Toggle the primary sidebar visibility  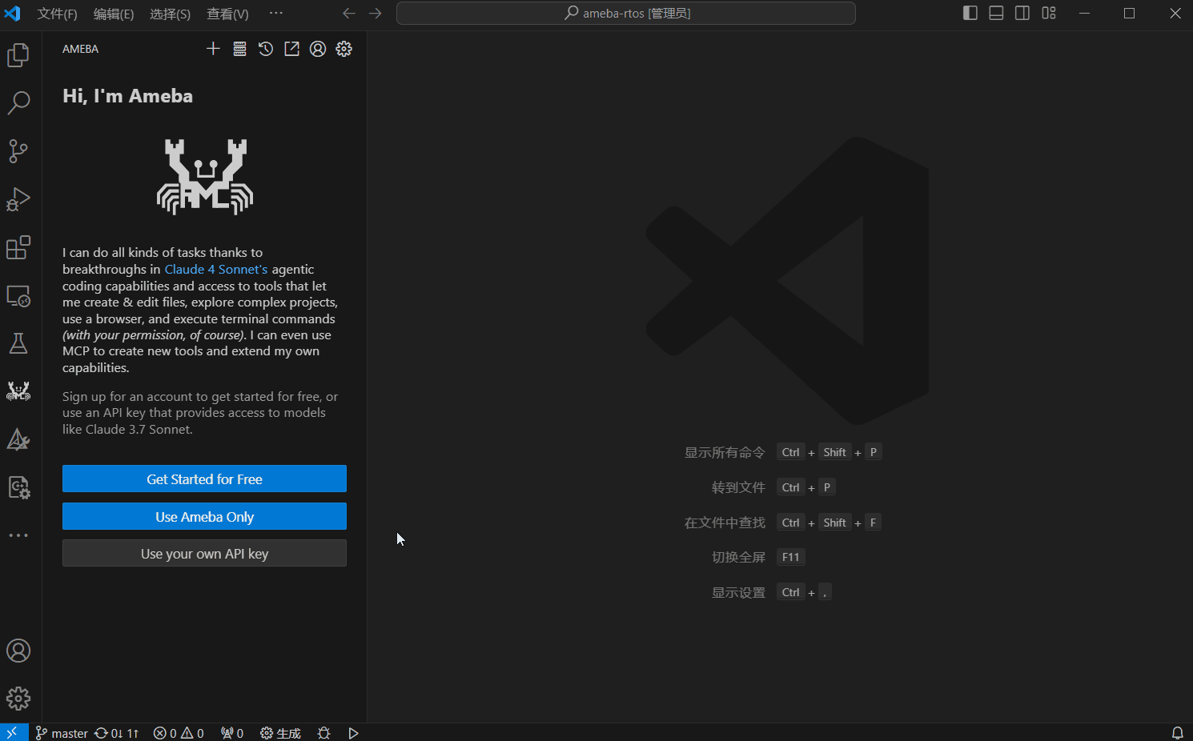coord(970,14)
